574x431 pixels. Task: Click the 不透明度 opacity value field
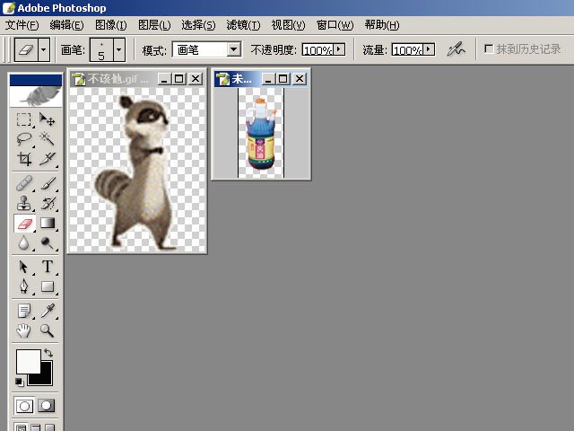[x=317, y=49]
